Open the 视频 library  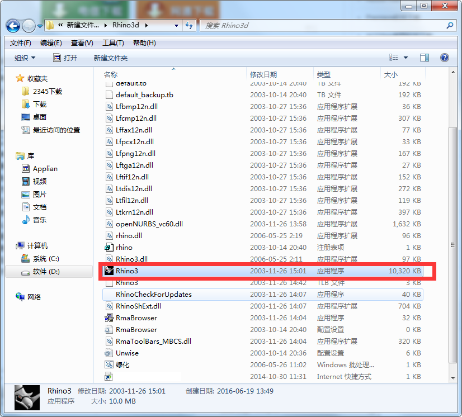[x=40, y=182]
